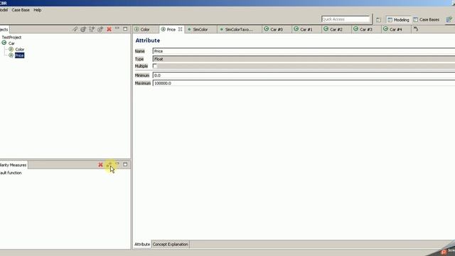This screenshot has width=455, height=256.
Task: Select the Color attribute in the tree
Action: click(x=20, y=49)
